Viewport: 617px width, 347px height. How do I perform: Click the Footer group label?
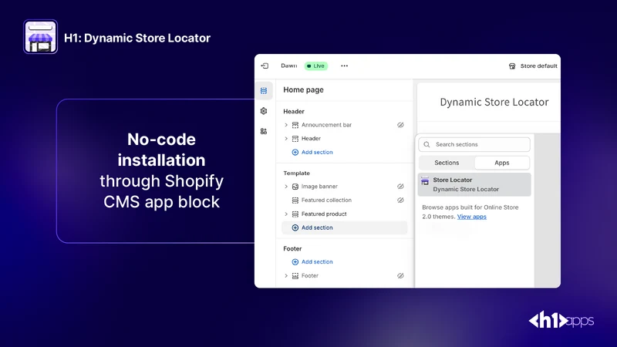[x=292, y=248]
